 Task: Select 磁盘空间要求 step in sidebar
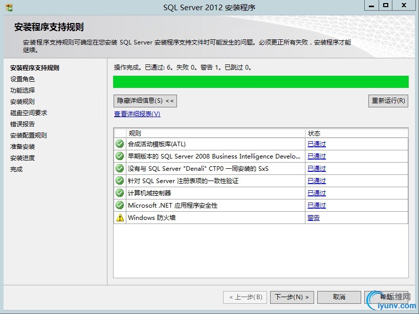coord(29,113)
